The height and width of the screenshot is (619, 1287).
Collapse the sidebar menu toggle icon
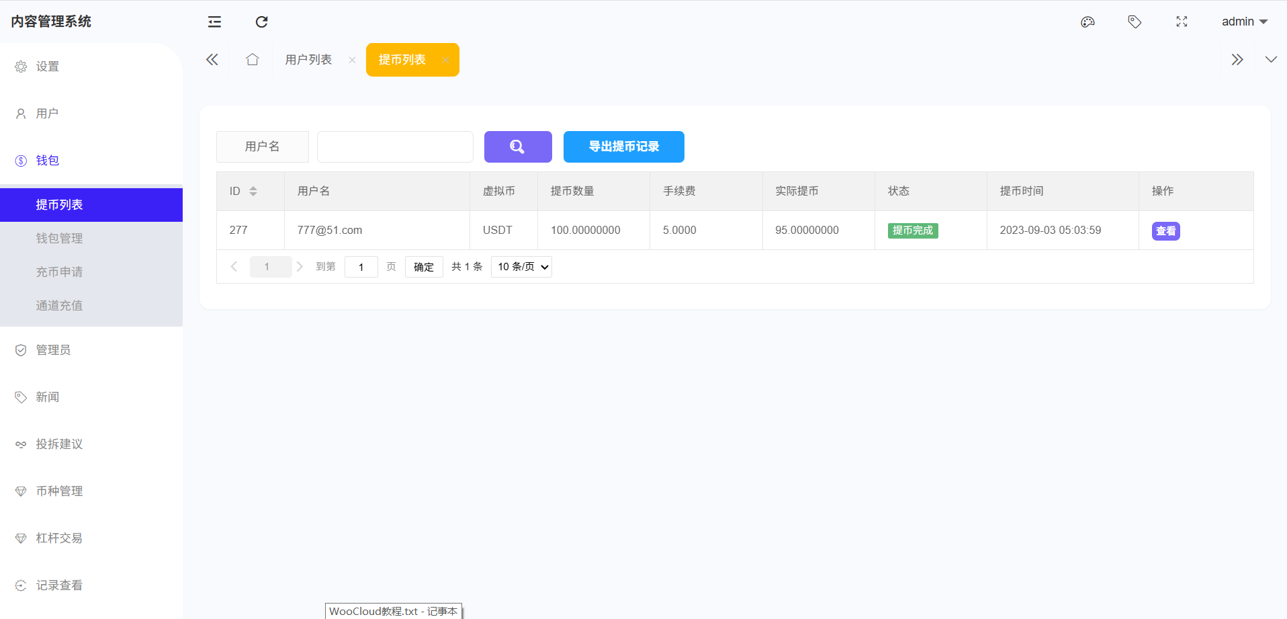coord(214,22)
